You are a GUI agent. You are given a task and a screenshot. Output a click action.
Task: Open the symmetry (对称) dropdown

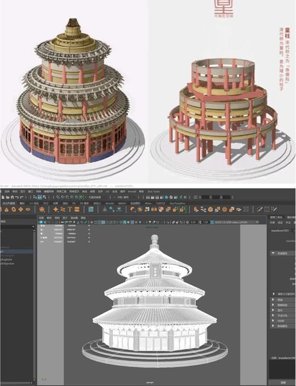[126, 197]
